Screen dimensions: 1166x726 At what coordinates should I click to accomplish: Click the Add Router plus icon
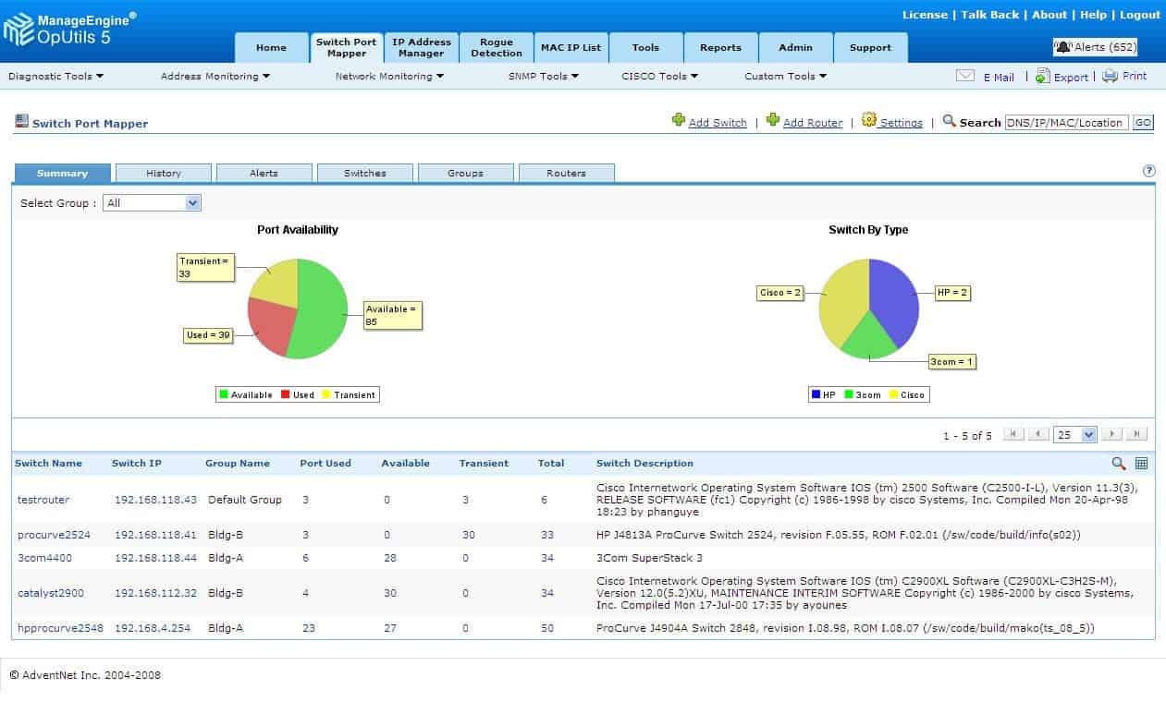(x=773, y=120)
